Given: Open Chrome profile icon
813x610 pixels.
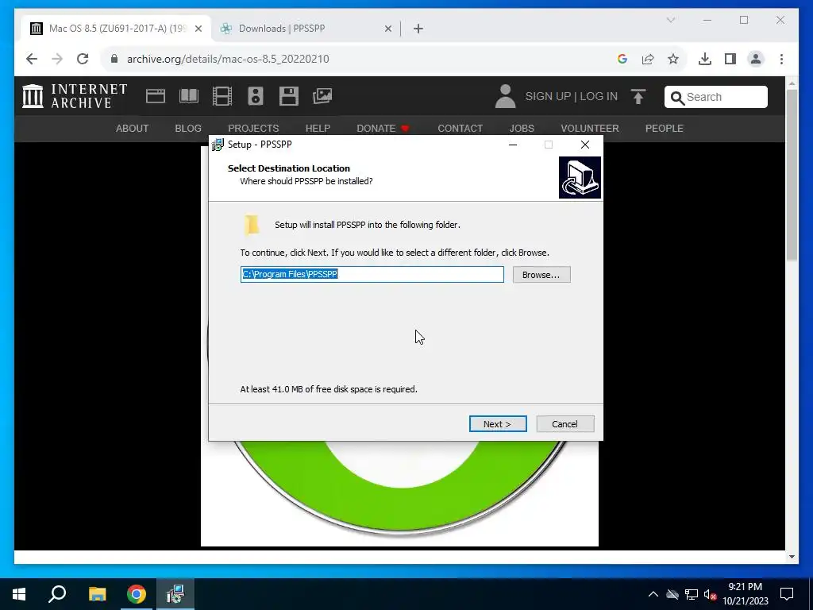Looking at the screenshot, I should point(756,59).
